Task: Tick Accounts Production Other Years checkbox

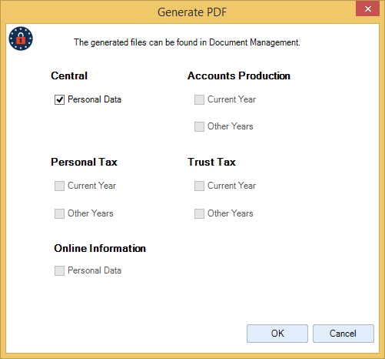Action: tap(199, 126)
